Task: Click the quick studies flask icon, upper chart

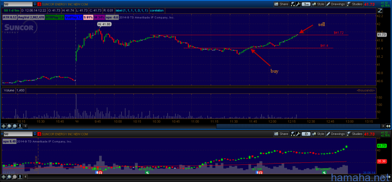Action: point(292,4)
